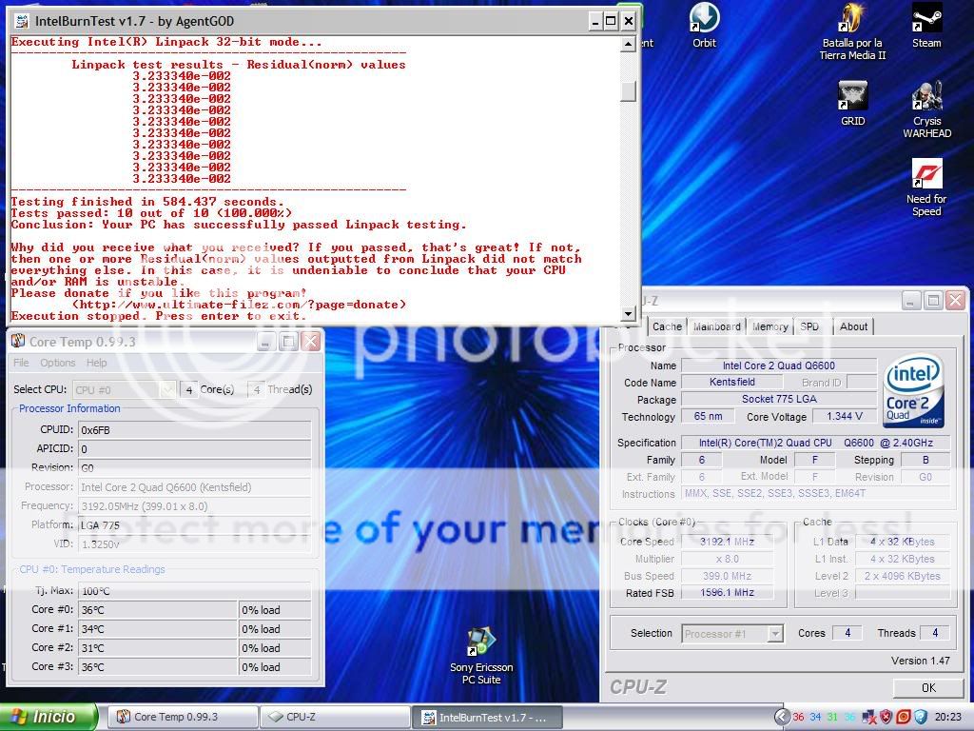Click the Core #0 temperature 36°C
This screenshot has width=974, height=731.
tap(158, 610)
